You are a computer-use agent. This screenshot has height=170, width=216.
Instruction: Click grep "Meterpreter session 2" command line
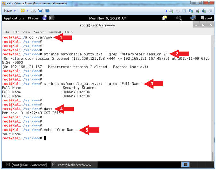pos(85,54)
